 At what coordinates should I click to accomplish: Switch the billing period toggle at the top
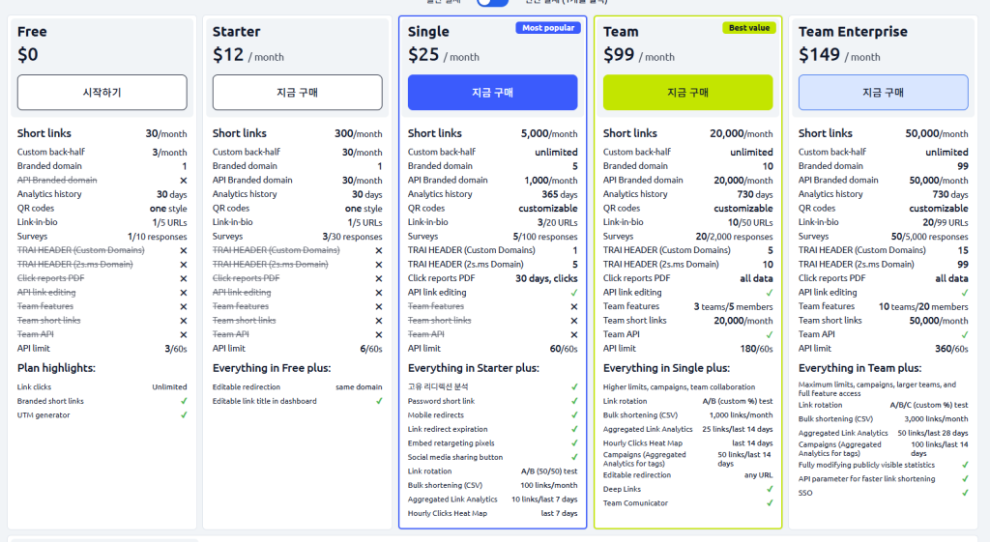point(492,3)
